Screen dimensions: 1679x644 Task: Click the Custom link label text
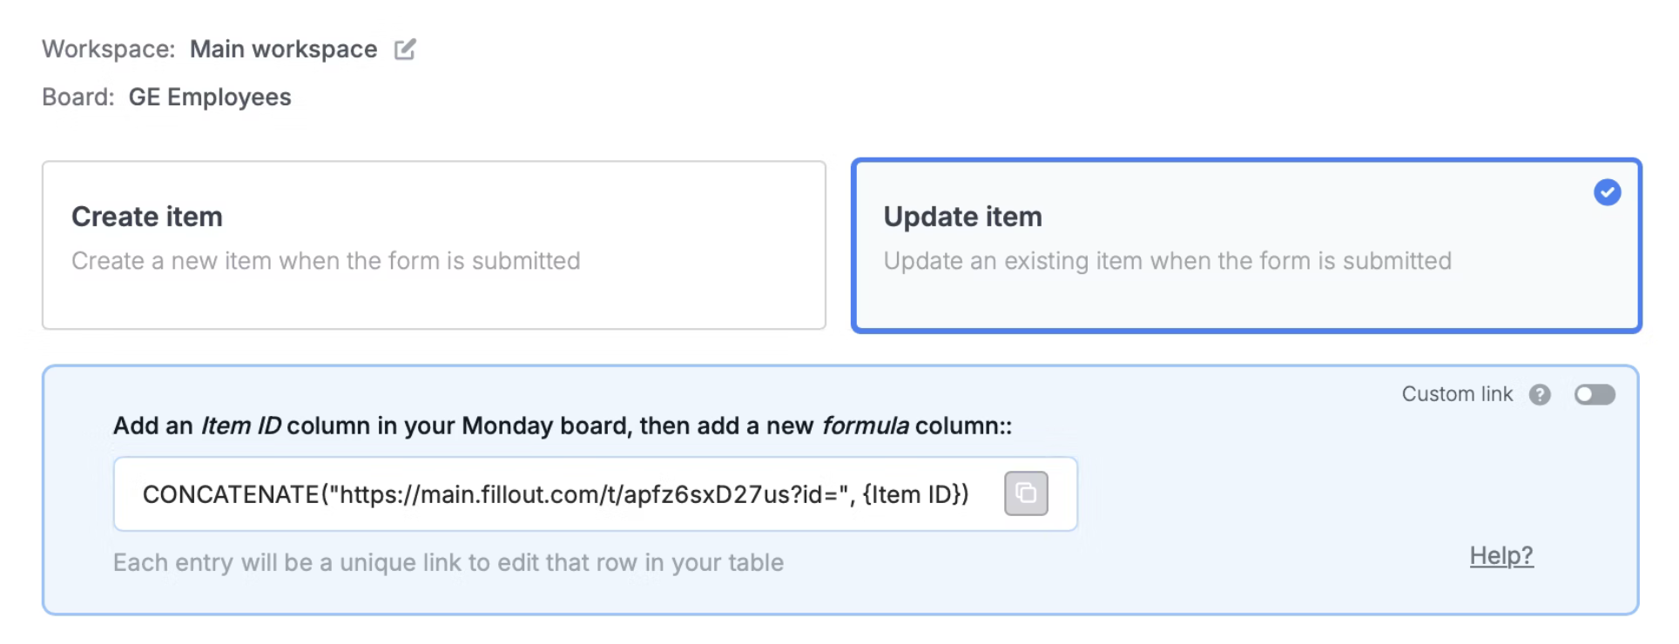click(x=1456, y=394)
